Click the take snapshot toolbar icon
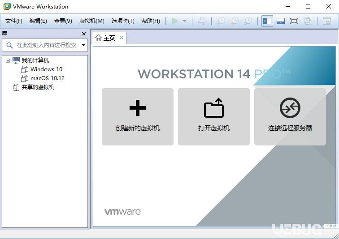The image size is (339, 239). click(x=221, y=21)
